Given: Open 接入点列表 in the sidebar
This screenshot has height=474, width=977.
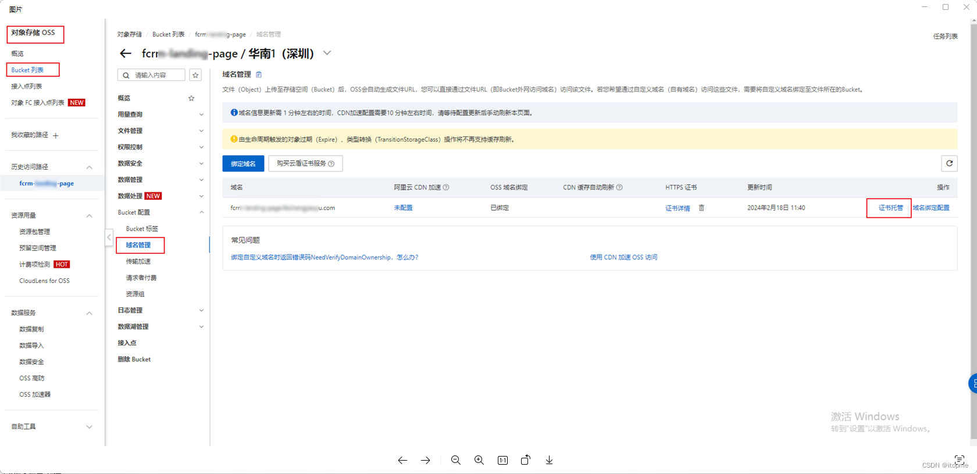Looking at the screenshot, I should tap(27, 86).
